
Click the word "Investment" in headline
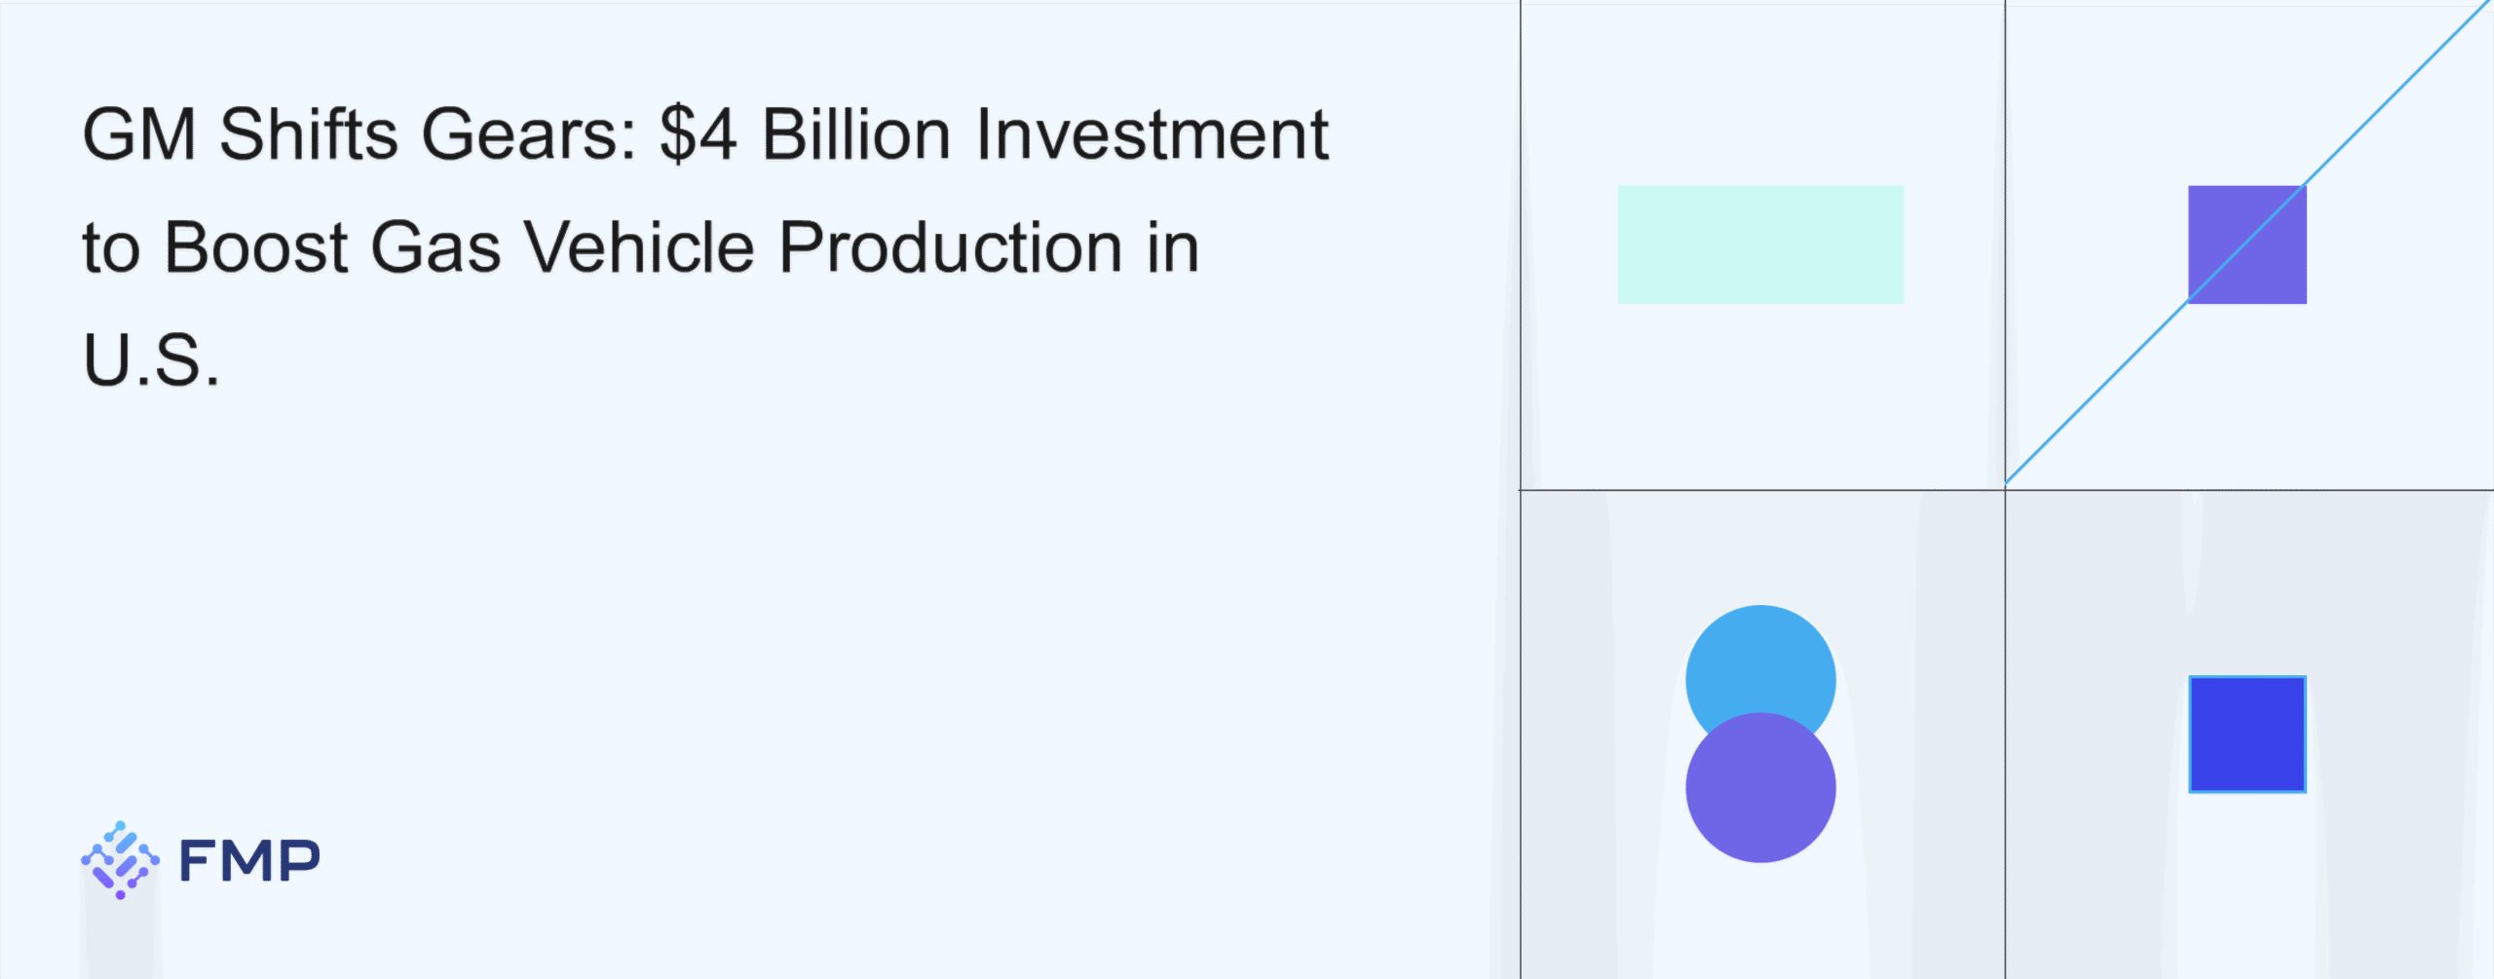[x=1153, y=134]
